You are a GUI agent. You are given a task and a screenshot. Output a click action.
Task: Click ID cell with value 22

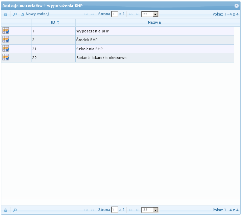point(53,58)
